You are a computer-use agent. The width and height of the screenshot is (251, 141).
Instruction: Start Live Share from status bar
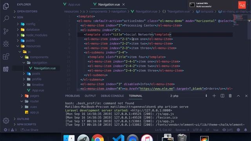pos(29,130)
